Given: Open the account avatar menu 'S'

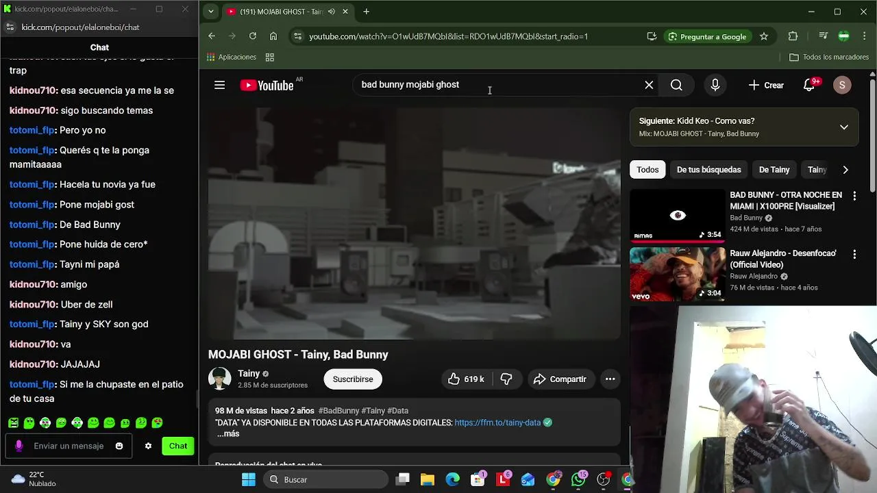Looking at the screenshot, I should (842, 85).
